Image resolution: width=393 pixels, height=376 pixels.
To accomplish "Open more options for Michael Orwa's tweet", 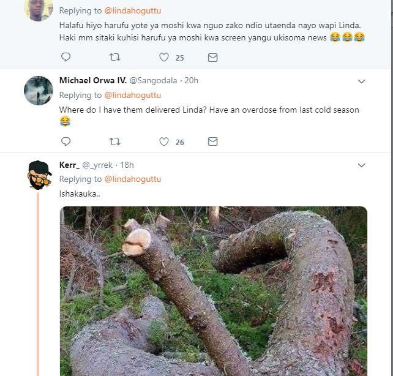I will pyautogui.click(x=361, y=81).
